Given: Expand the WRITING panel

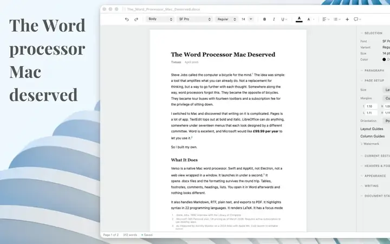Looking at the screenshot, I should click(369, 186).
